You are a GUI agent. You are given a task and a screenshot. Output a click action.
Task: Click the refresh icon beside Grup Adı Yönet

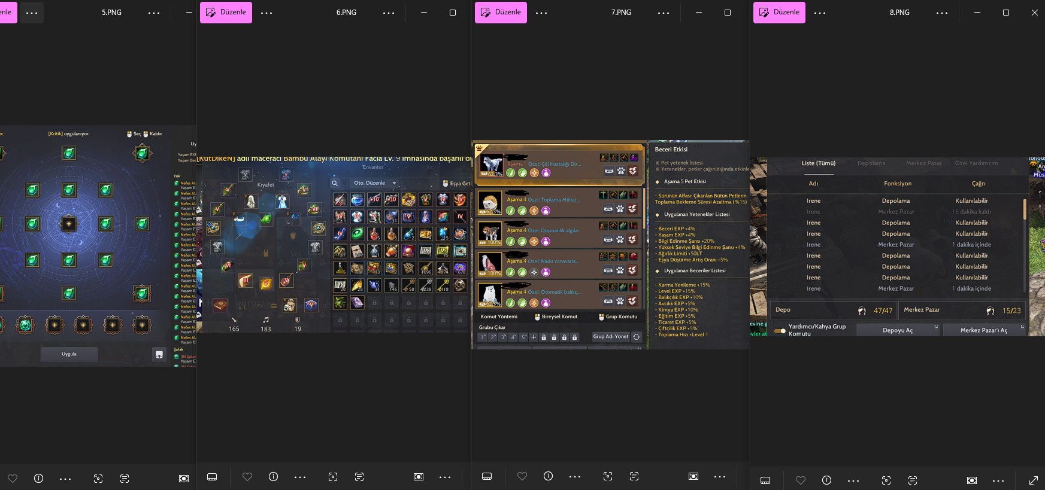point(637,337)
